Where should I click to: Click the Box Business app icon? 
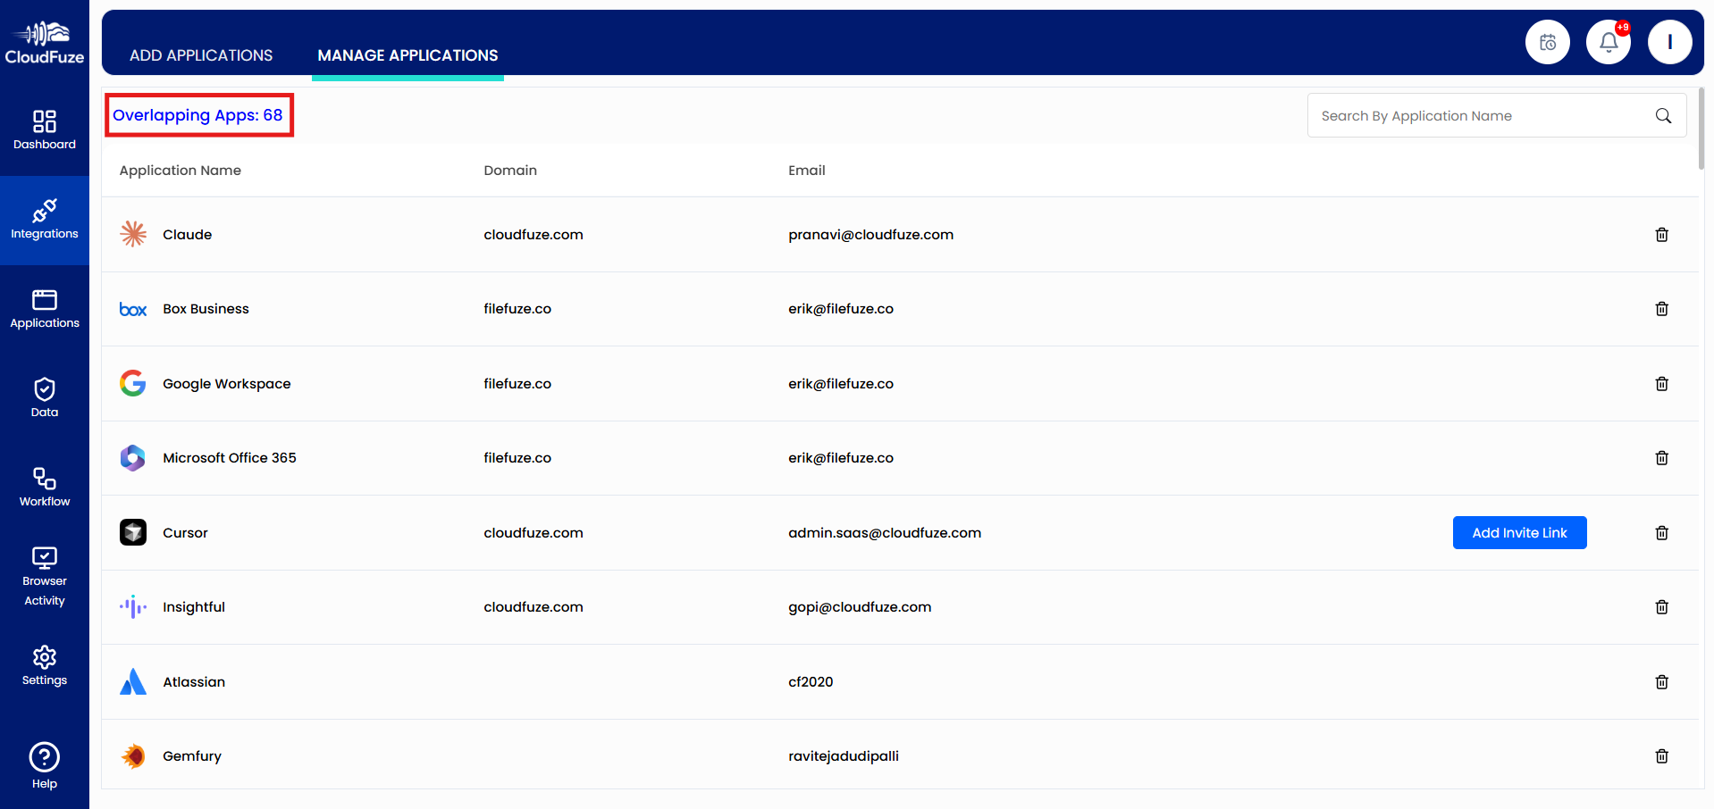coord(132,309)
